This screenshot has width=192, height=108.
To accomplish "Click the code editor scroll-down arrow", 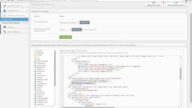I will (181, 106).
